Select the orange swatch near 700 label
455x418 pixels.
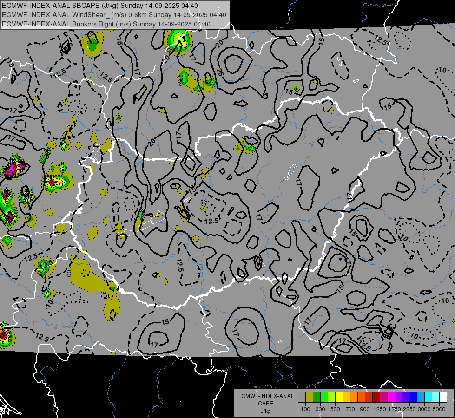[354, 398]
